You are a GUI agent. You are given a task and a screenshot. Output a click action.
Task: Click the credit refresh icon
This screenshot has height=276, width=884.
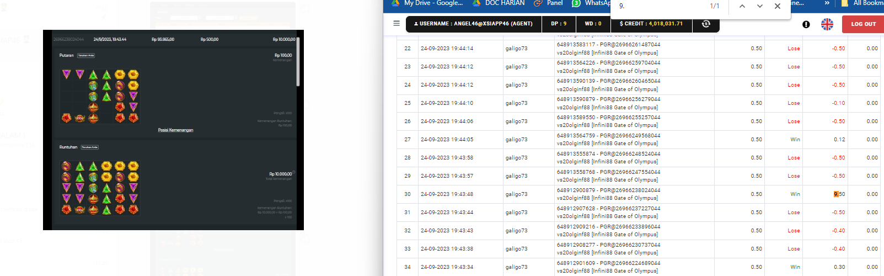click(706, 24)
